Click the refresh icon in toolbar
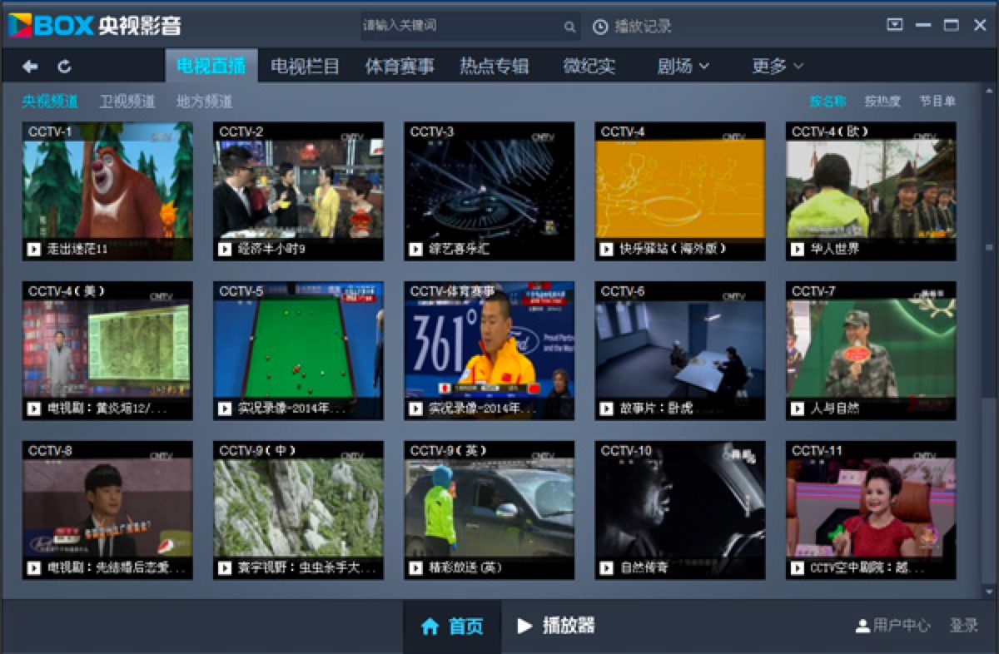This screenshot has height=654, width=999. click(64, 67)
